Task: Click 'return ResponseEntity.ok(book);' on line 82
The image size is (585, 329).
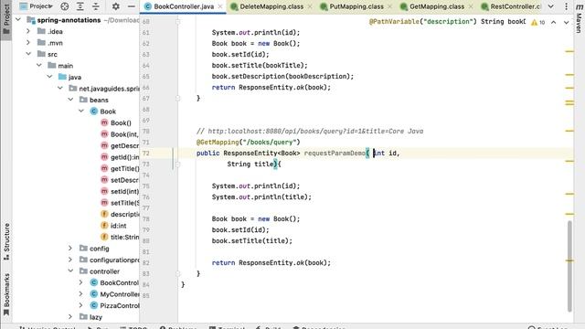Action: [x=271, y=262]
